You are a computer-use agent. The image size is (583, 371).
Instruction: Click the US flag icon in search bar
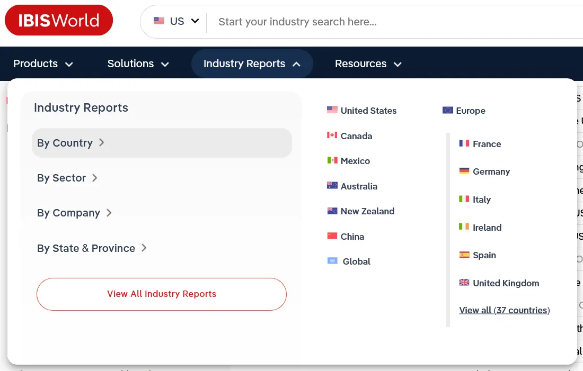pos(159,21)
